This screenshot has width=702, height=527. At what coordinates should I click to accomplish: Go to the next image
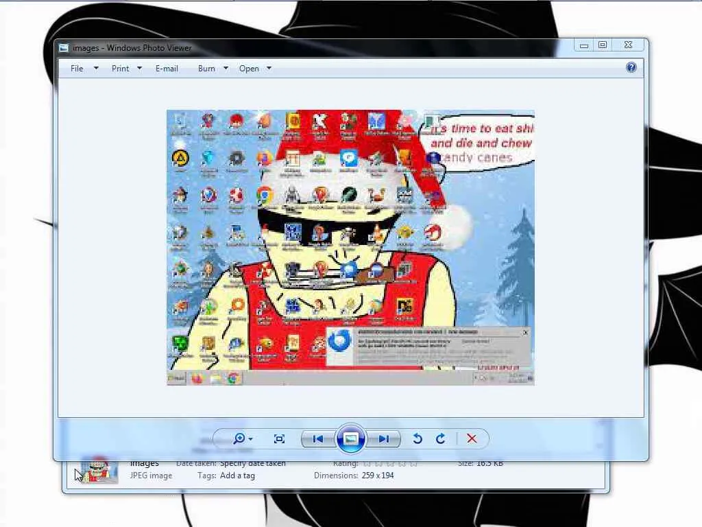click(384, 439)
